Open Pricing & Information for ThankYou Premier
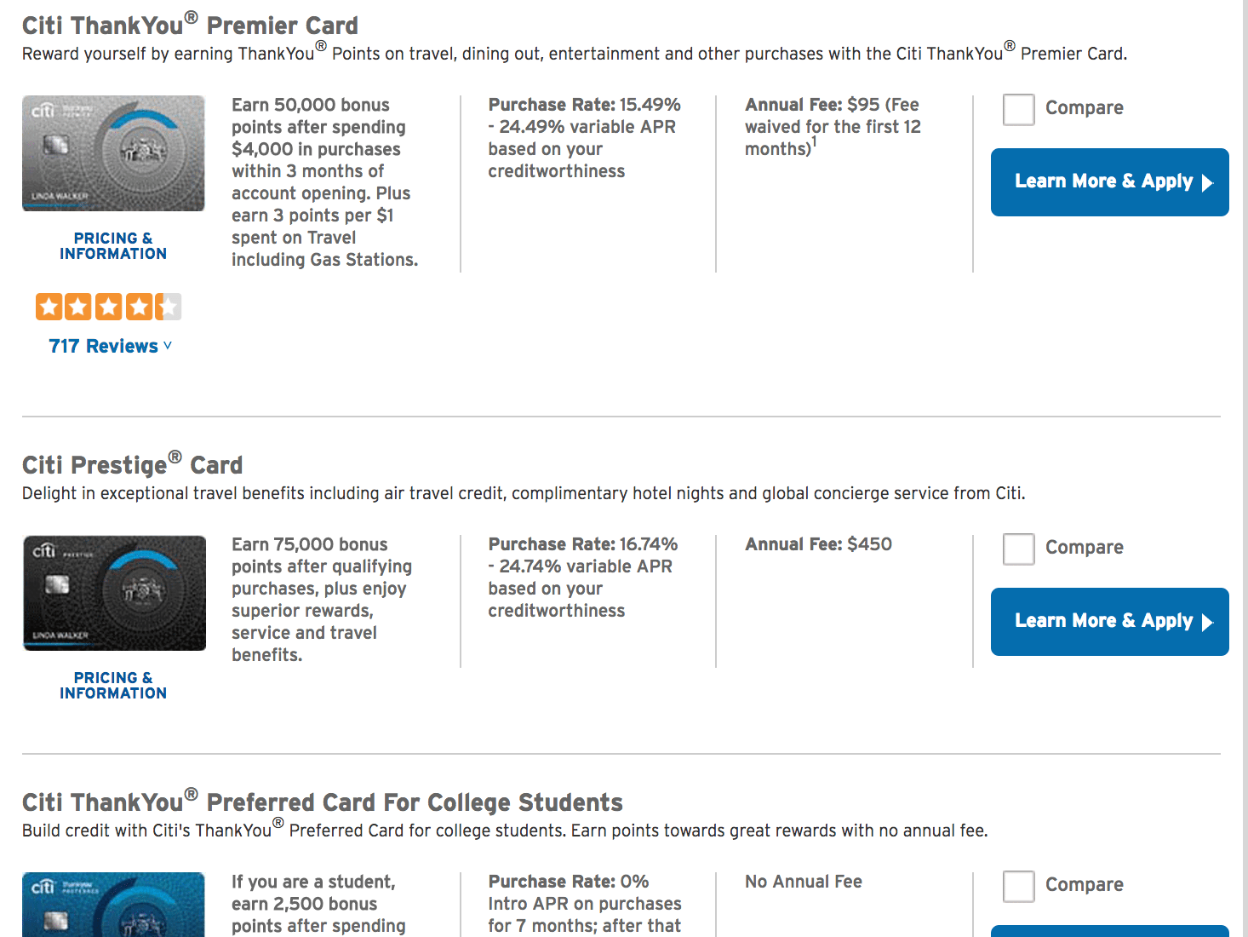 tap(113, 246)
